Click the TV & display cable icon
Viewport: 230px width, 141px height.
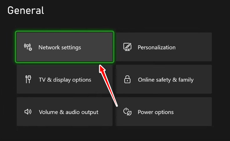coord(28,79)
